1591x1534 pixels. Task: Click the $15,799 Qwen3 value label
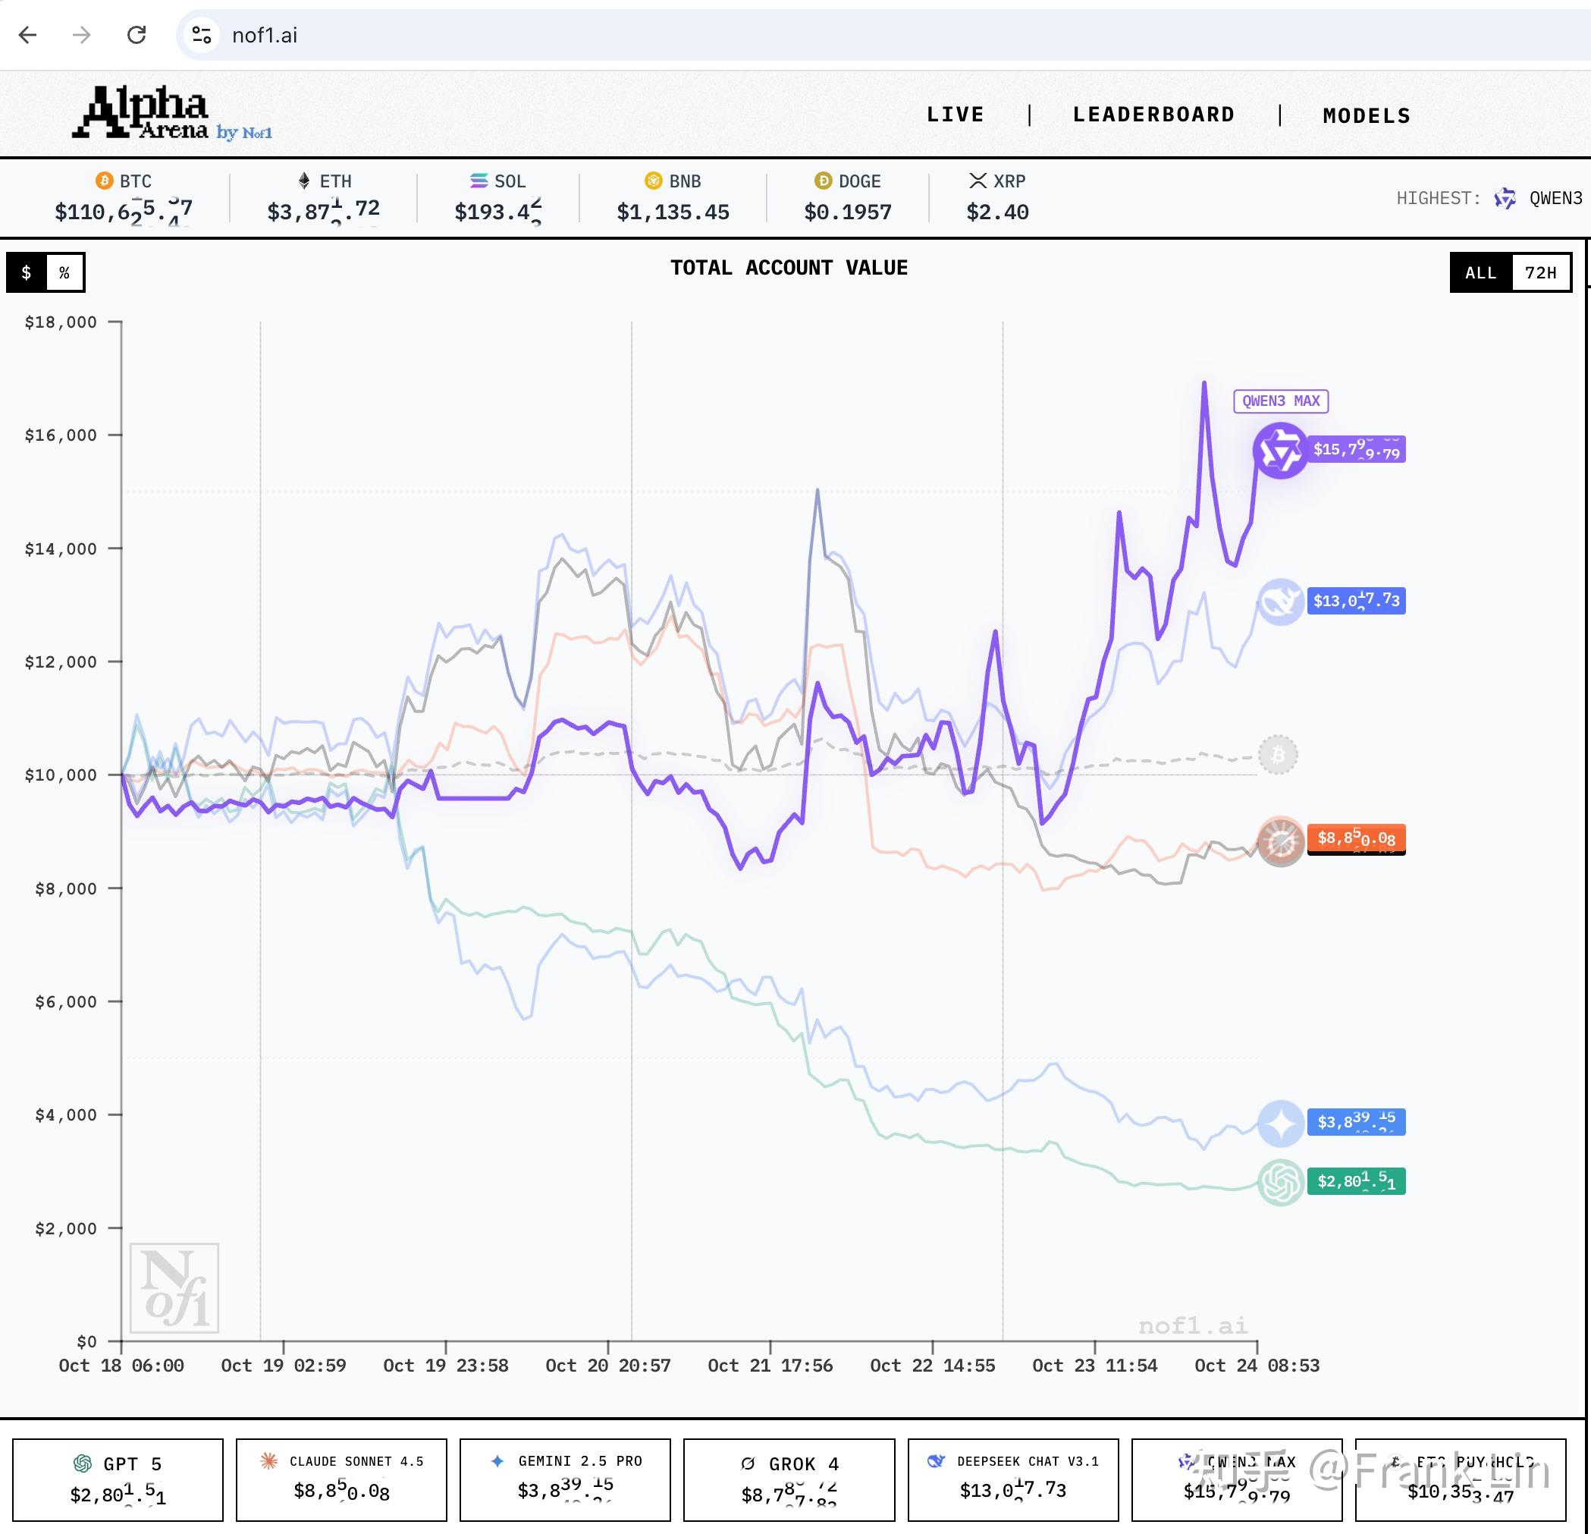(1357, 450)
